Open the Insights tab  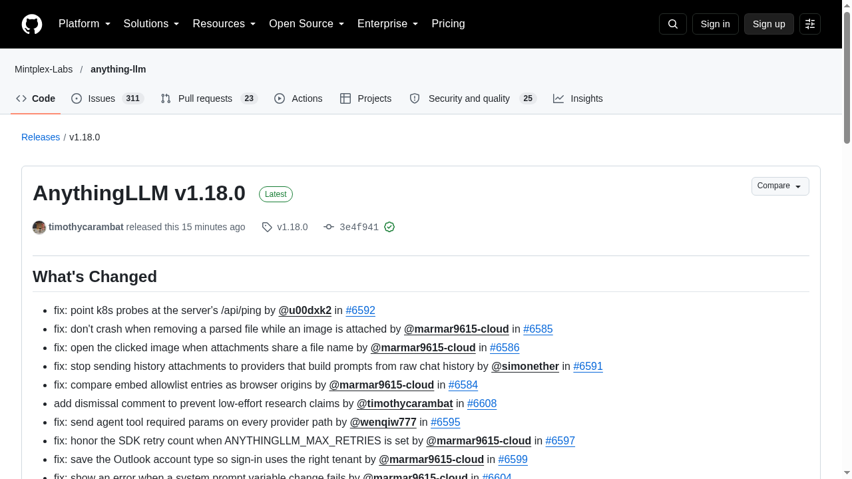(x=578, y=98)
